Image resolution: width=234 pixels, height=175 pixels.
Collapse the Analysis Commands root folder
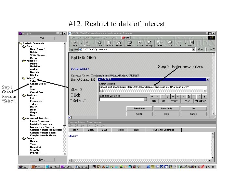[x=20, y=43]
